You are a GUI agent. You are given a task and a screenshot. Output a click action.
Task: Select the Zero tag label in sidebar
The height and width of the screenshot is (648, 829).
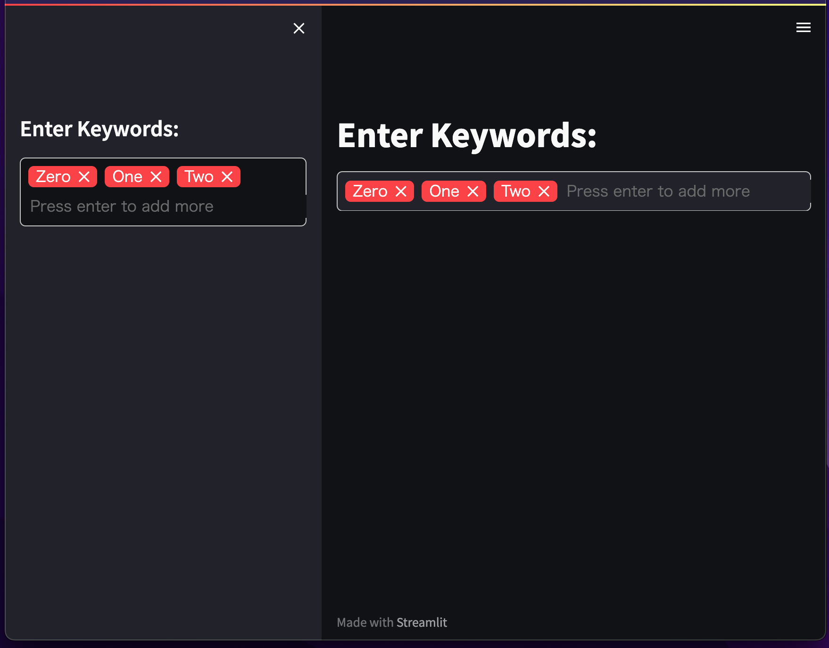tap(53, 177)
